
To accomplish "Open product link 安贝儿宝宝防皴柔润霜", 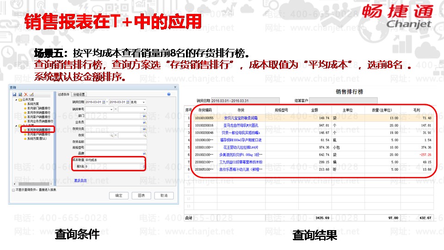I will pos(240,118).
